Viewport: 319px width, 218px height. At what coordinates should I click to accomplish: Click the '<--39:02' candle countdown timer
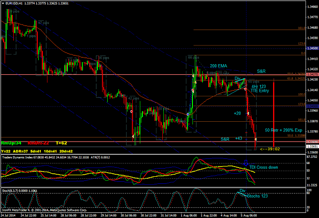click(x=270, y=149)
